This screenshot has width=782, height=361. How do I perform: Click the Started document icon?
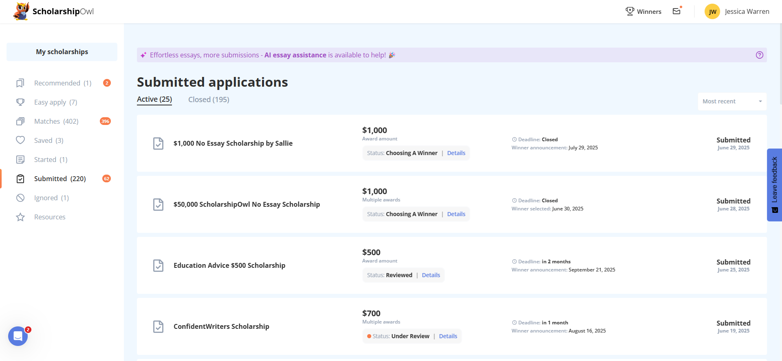[20, 160]
